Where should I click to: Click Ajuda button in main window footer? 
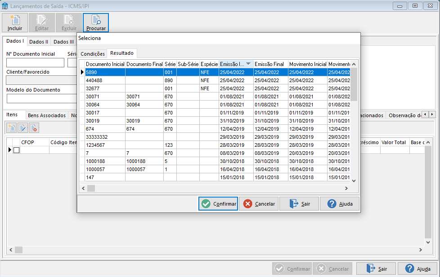418,269
